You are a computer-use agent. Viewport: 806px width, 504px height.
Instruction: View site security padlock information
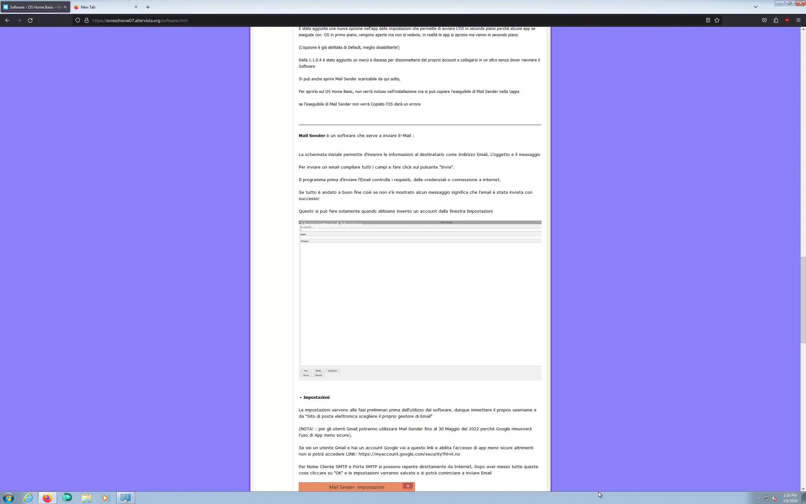(x=87, y=20)
